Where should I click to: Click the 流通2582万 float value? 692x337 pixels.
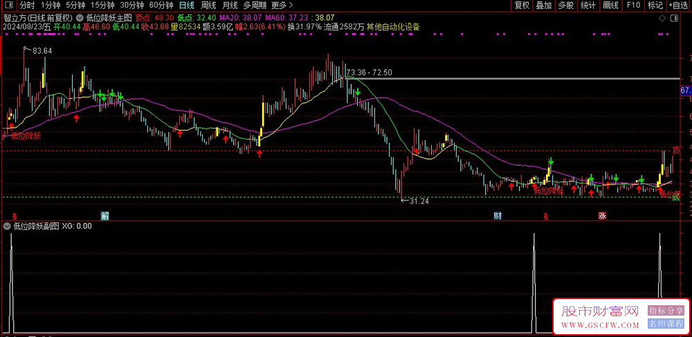344,27
